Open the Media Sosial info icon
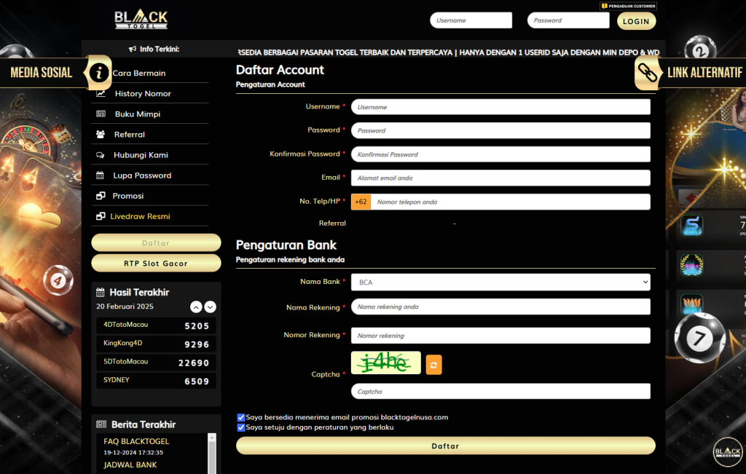This screenshot has width=746, height=474. (x=98, y=73)
